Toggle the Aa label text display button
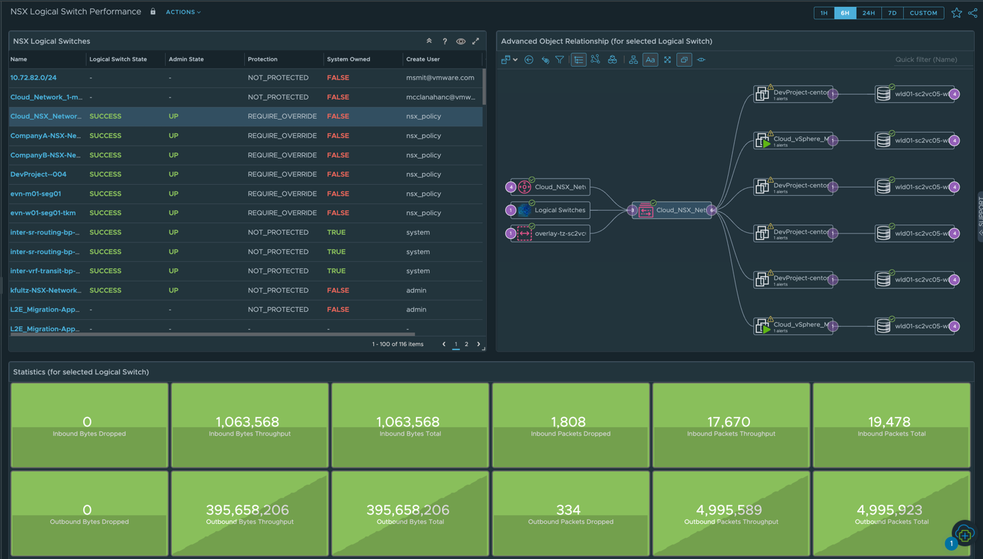The image size is (983, 559). 650,60
